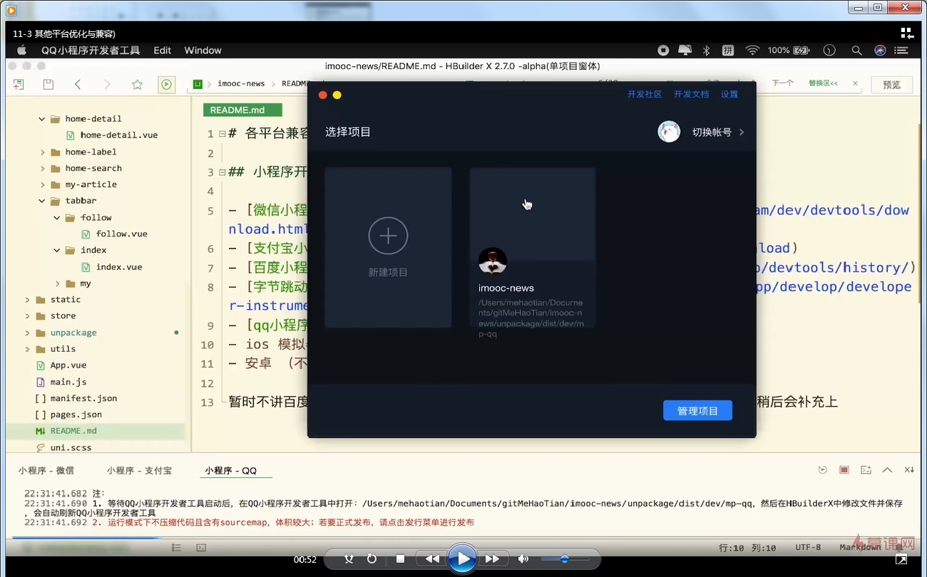
Task: Expand the home-search folder
Action: (x=42, y=169)
